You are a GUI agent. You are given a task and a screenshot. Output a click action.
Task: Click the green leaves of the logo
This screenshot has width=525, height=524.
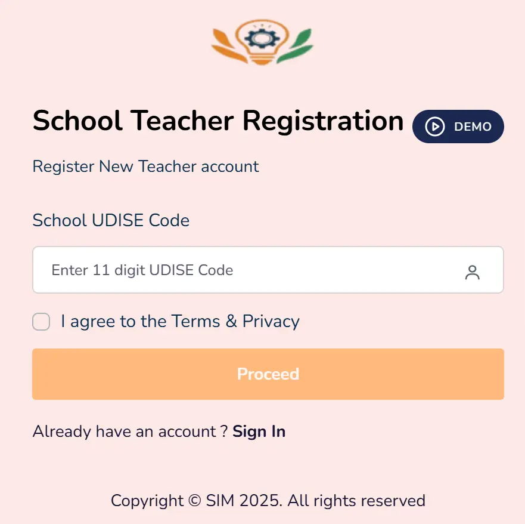[x=297, y=47]
